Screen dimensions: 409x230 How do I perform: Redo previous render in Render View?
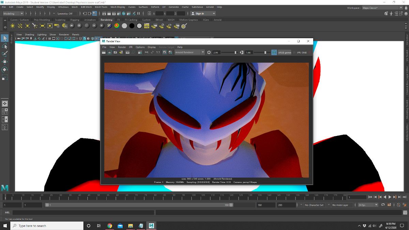coord(104,52)
